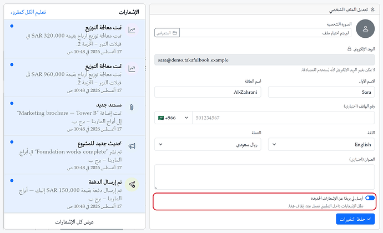383x233 pixels.
Task: Click the phone number field 501234567
Action: coord(283,118)
